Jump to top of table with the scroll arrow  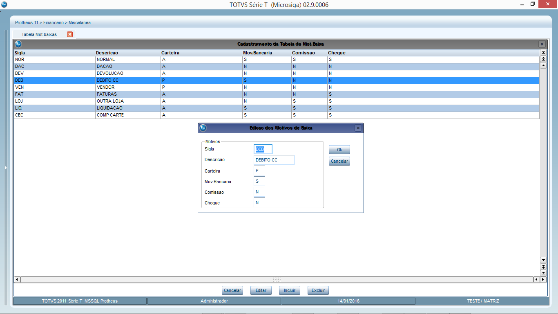(543, 53)
